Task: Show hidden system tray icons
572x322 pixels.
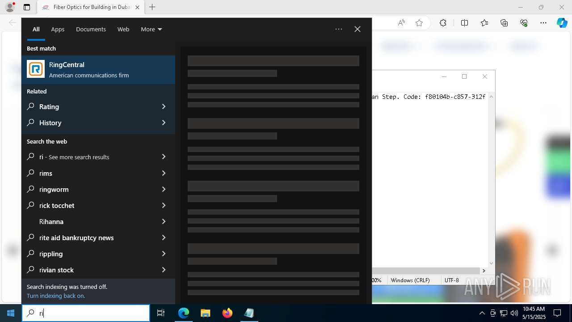Action: 482,313
